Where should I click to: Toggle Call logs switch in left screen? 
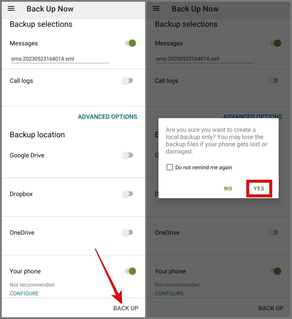(127, 81)
